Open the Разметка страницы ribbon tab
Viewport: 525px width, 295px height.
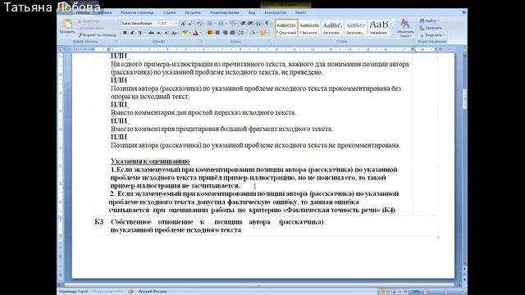tap(137, 13)
